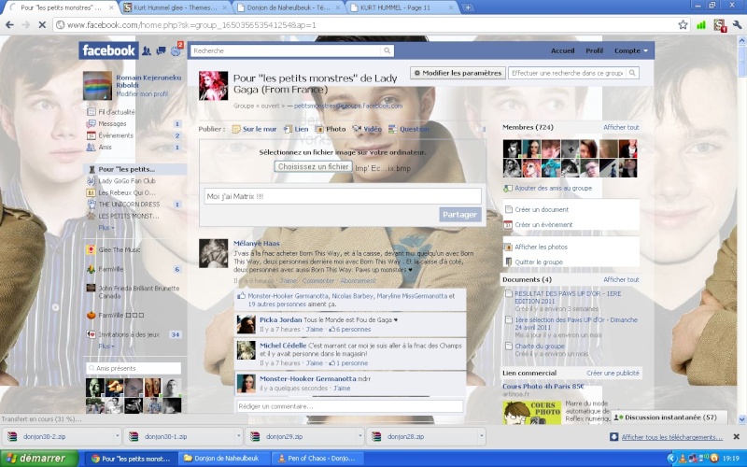Viewport: 747px width, 467px height.
Task: Click the 'Moi j'ai Matrix' text field
Action: pyautogui.click(x=343, y=196)
